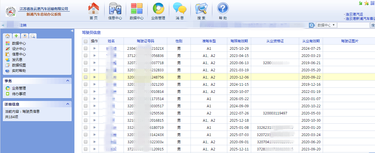This screenshot has width=375, height=153.
Task: Click the 注销 logout link
Action: tap(23, 25)
